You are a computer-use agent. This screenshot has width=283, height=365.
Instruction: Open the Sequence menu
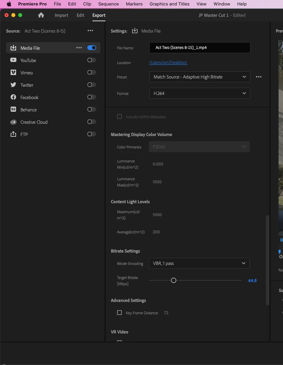108,4
